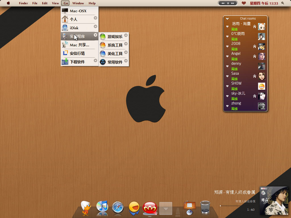This screenshot has height=218, width=291.
Task: Open the Window menu
Action: [x=78, y=3]
